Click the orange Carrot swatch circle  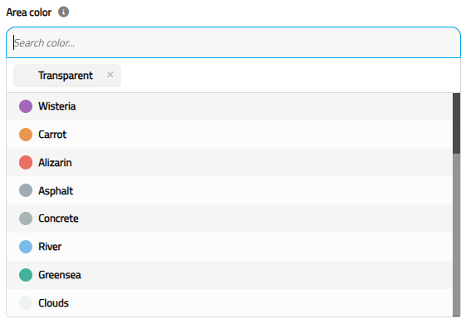pos(26,135)
